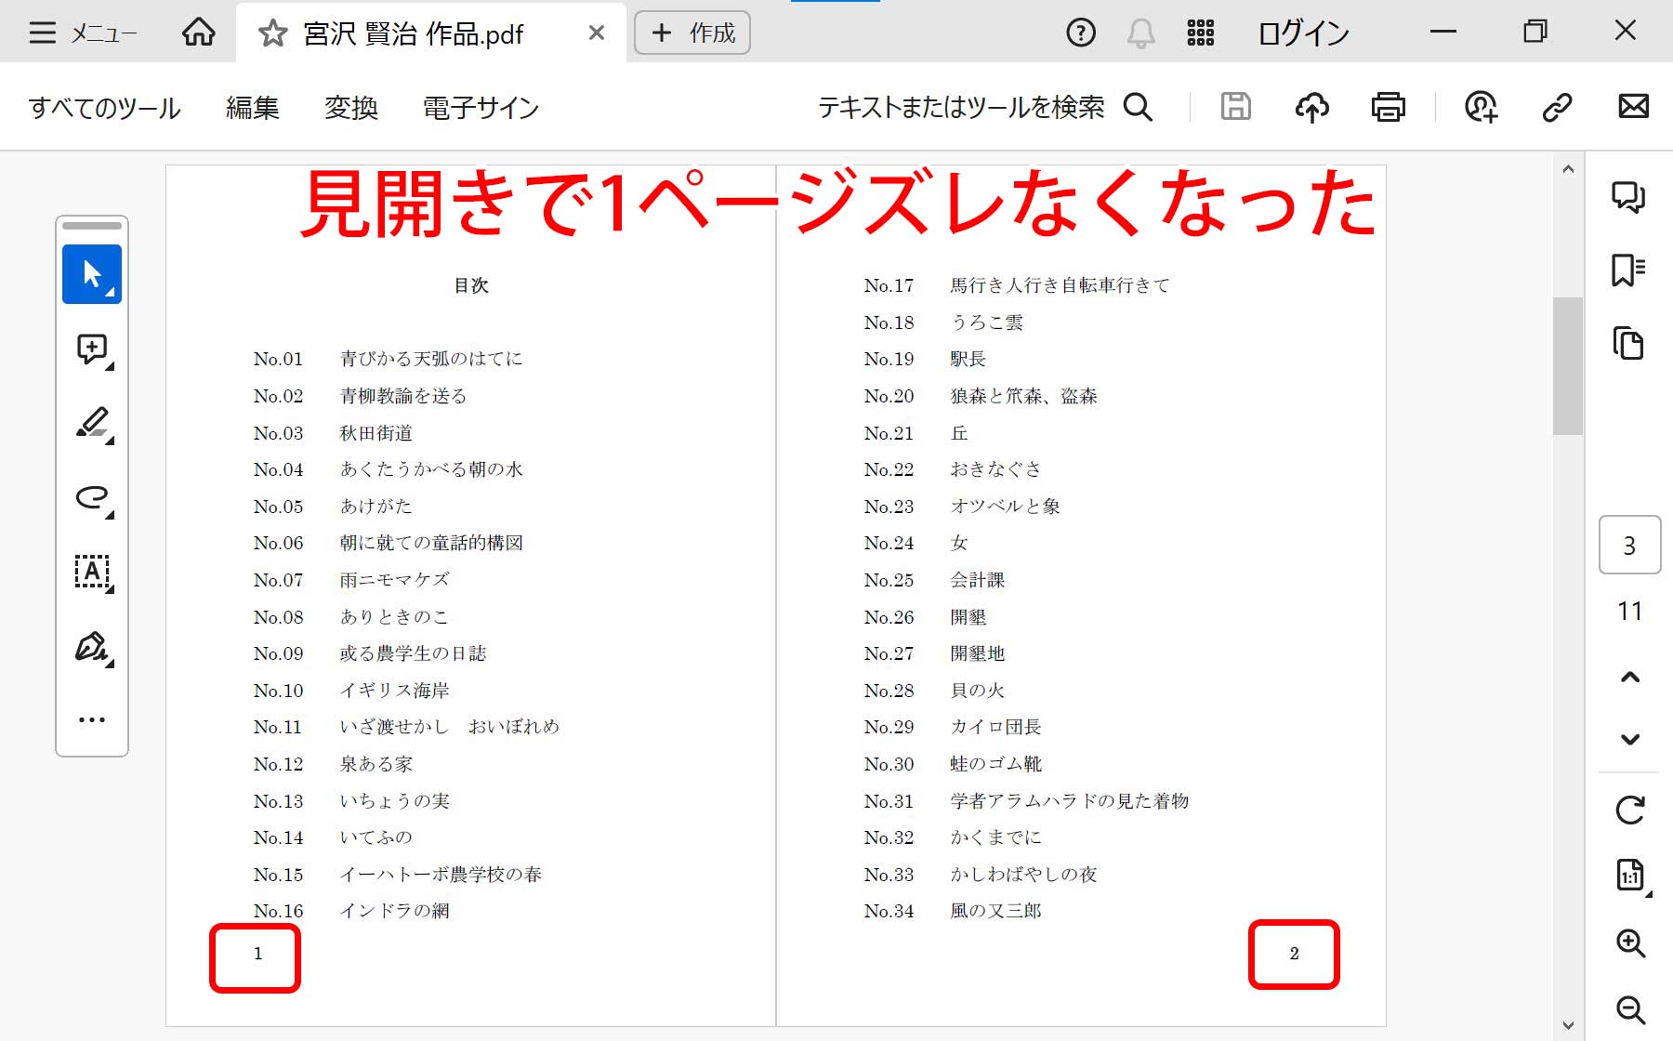Add a comment with the note tool
Screen dimensions: 1673x1041
pyautogui.click(x=91, y=349)
